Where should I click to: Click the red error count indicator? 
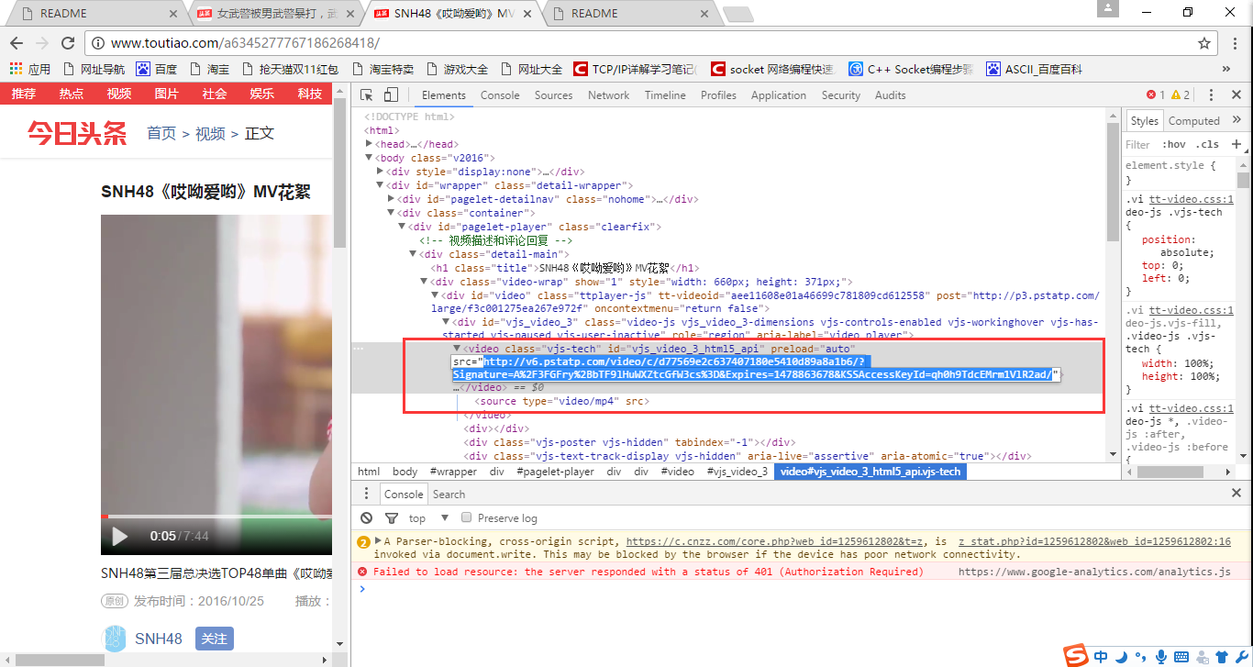point(1155,95)
